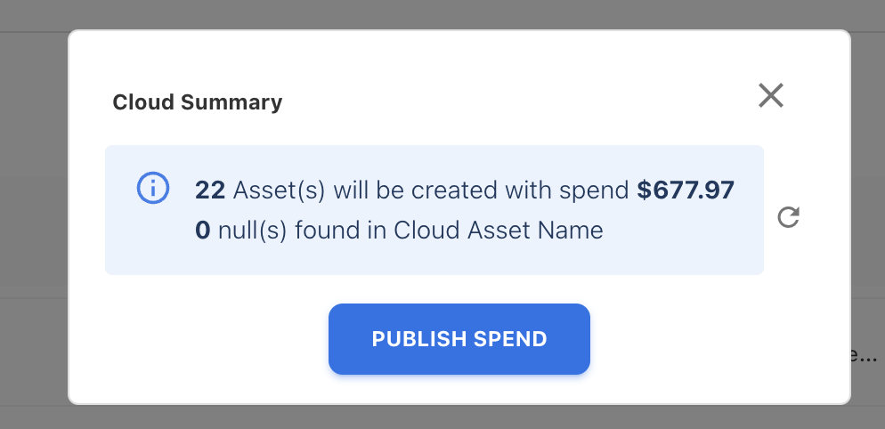The width and height of the screenshot is (885, 429).
Task: Click the word "created" in the summary
Action: point(457,190)
